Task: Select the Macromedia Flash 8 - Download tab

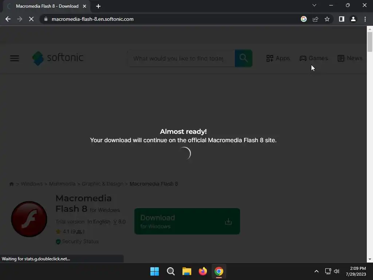Action: point(47,6)
